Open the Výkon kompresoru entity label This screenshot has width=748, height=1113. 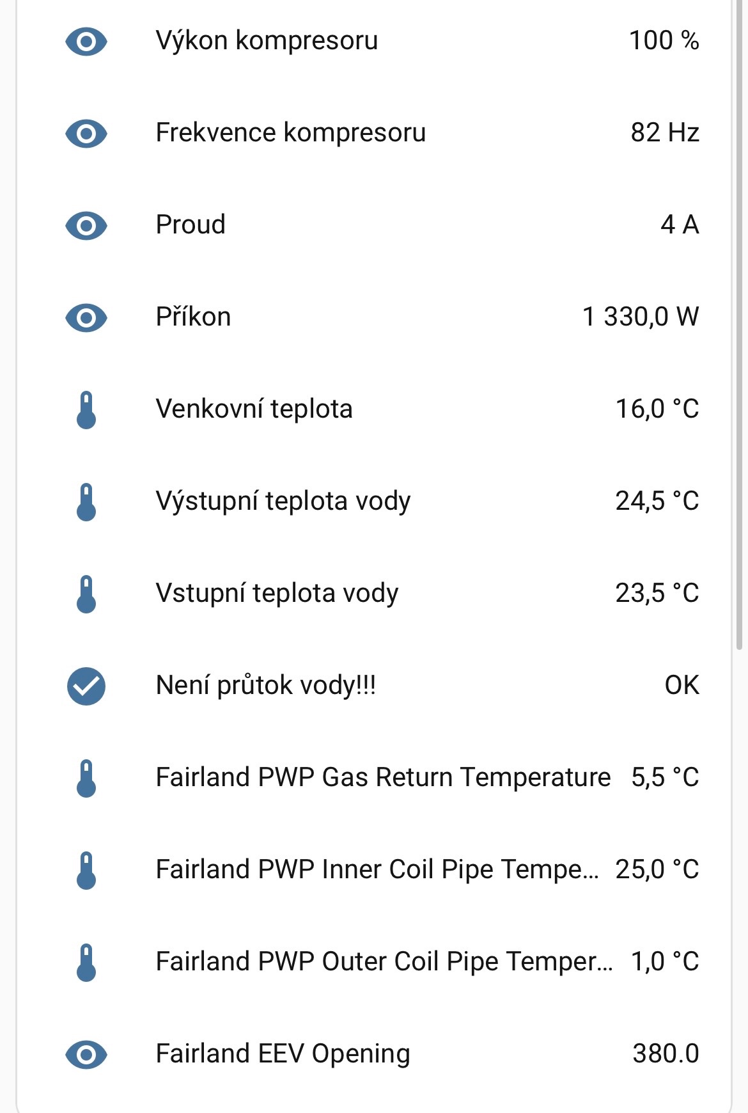pos(267,41)
